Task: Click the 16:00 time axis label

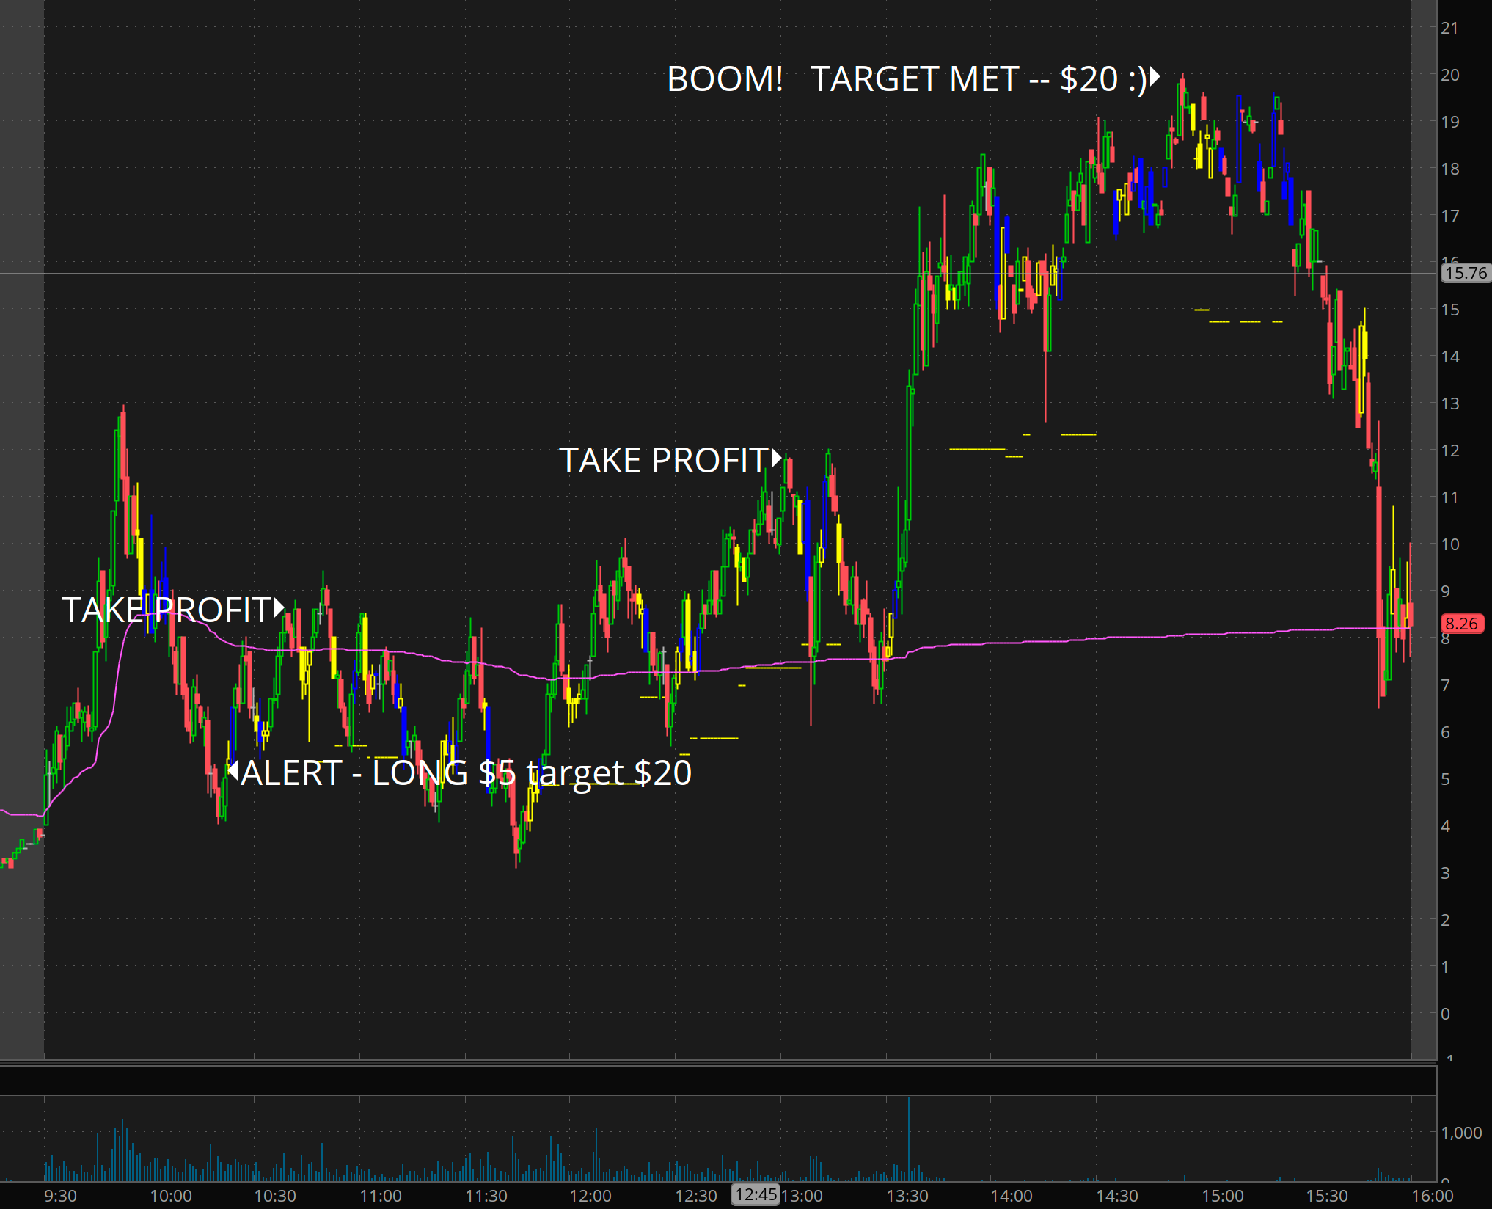Action: point(1432,1196)
